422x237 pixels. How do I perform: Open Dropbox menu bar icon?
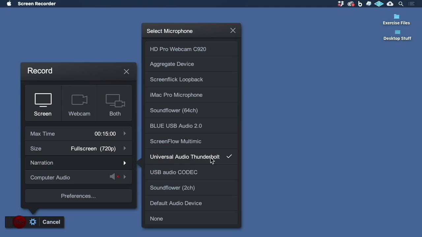pos(341,4)
